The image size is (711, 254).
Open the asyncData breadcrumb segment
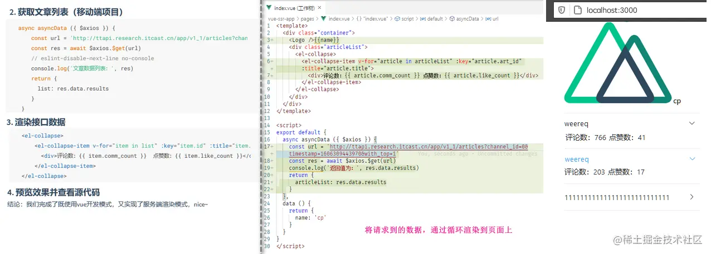467,18
